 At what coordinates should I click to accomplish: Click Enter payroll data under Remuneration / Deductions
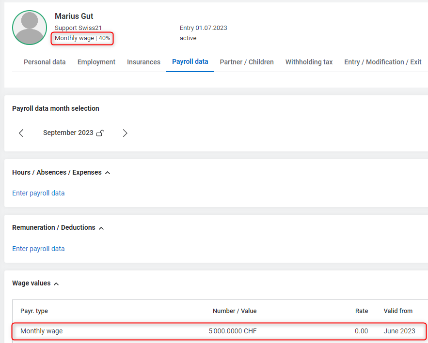(38, 249)
